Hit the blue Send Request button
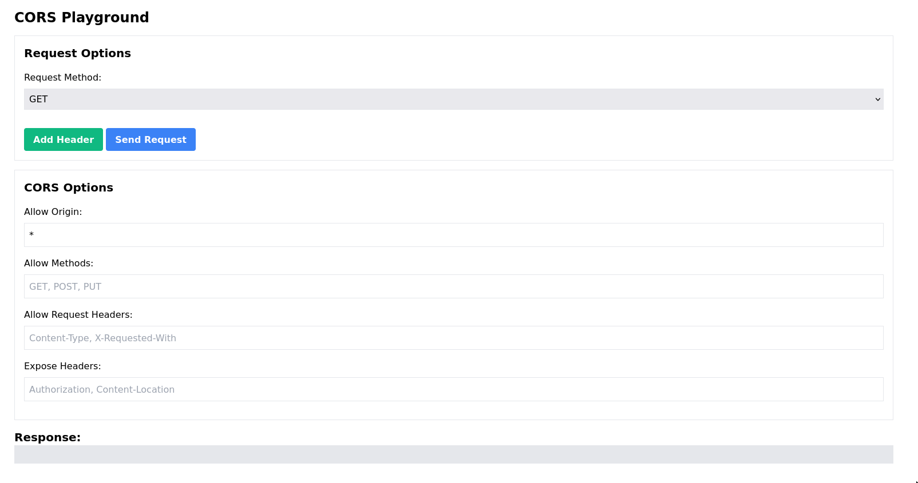The image size is (918, 483). 151,139
